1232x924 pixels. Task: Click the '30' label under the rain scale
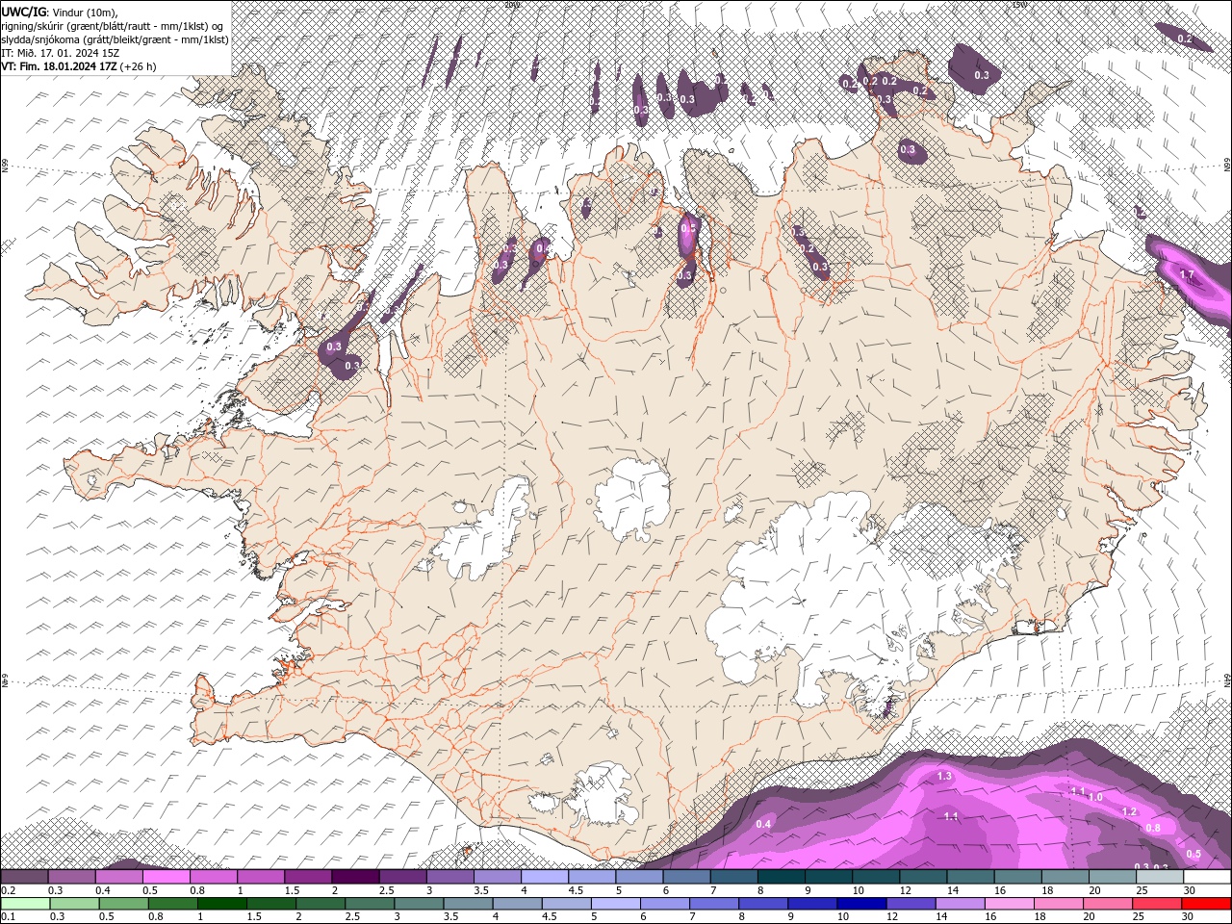pyautogui.click(x=1188, y=916)
